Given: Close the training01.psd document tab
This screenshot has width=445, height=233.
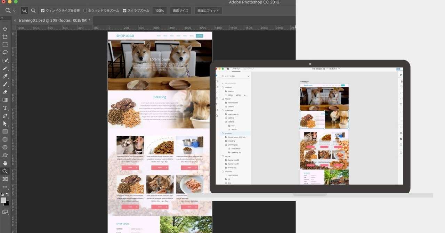Looking at the screenshot, I should point(15,21).
